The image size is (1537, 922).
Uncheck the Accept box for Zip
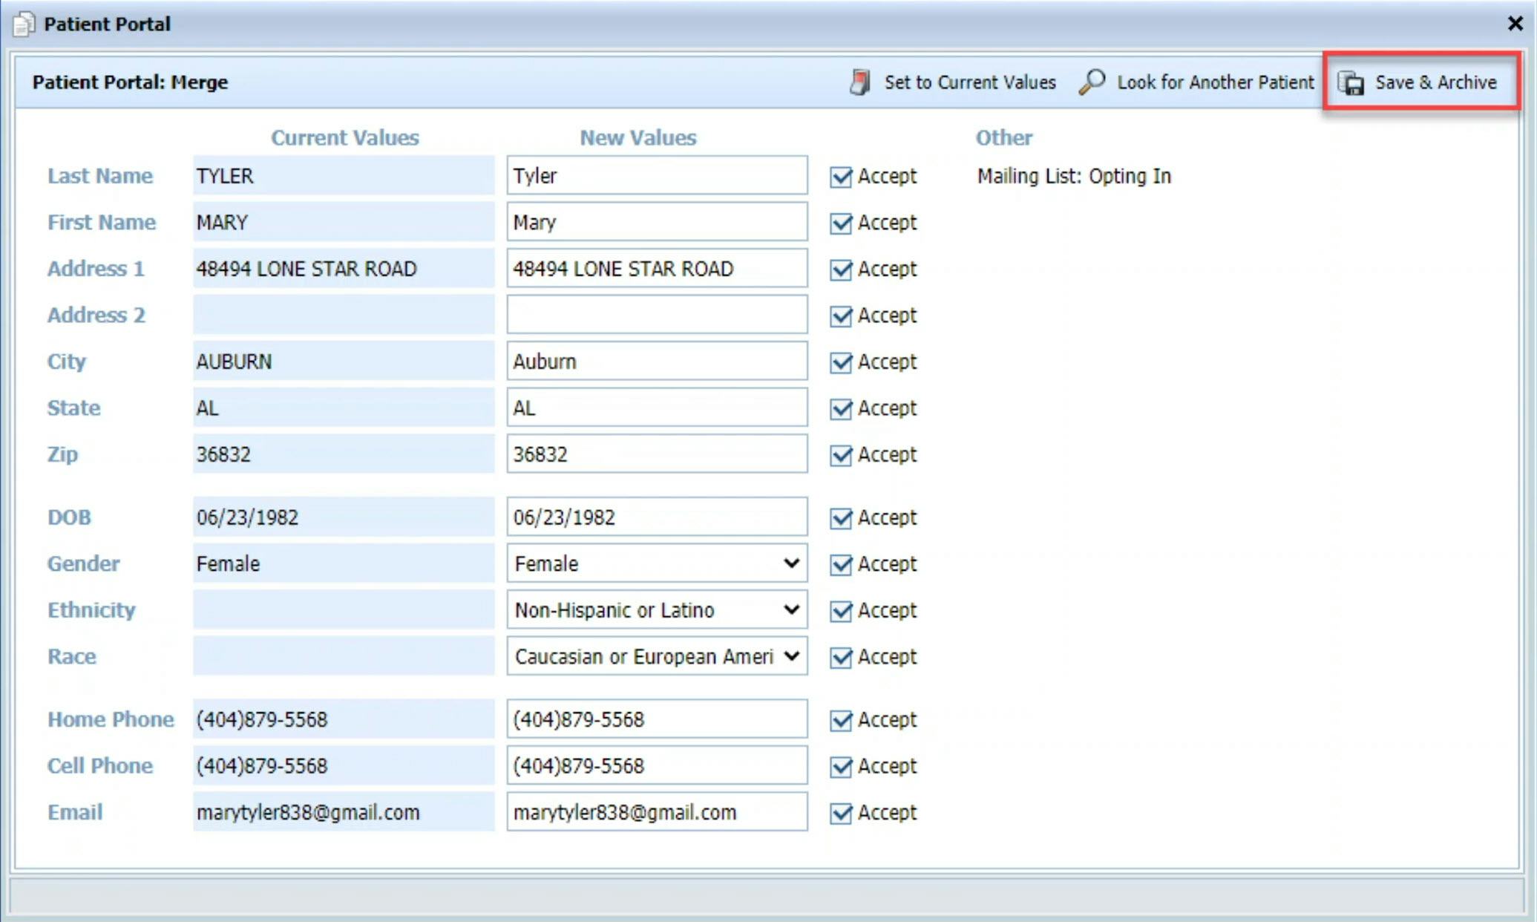point(840,455)
